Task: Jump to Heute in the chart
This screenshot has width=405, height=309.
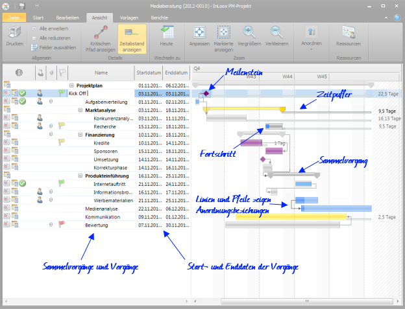Action: click(x=166, y=36)
